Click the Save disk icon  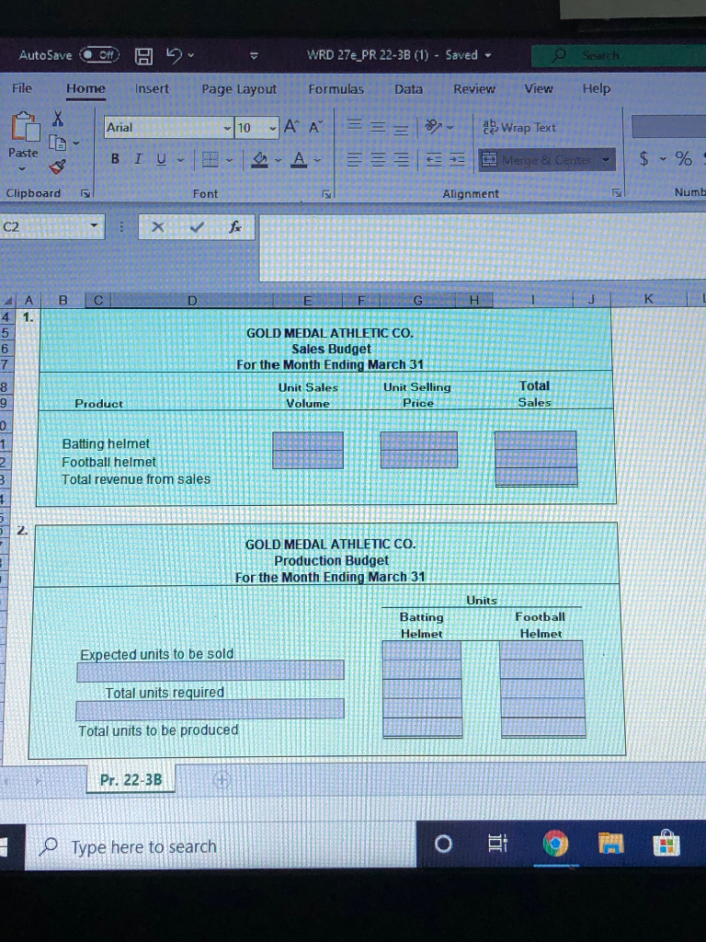pyautogui.click(x=143, y=56)
